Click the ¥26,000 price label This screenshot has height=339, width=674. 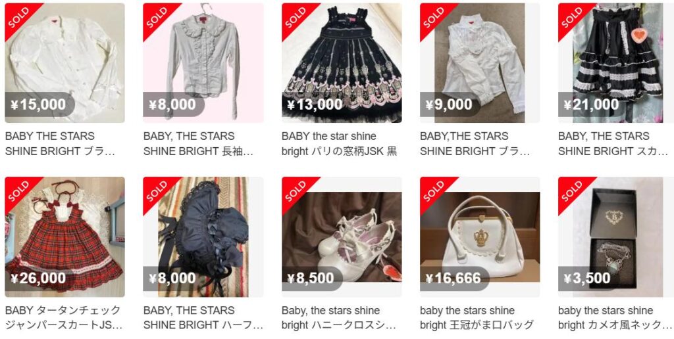pyautogui.click(x=38, y=279)
